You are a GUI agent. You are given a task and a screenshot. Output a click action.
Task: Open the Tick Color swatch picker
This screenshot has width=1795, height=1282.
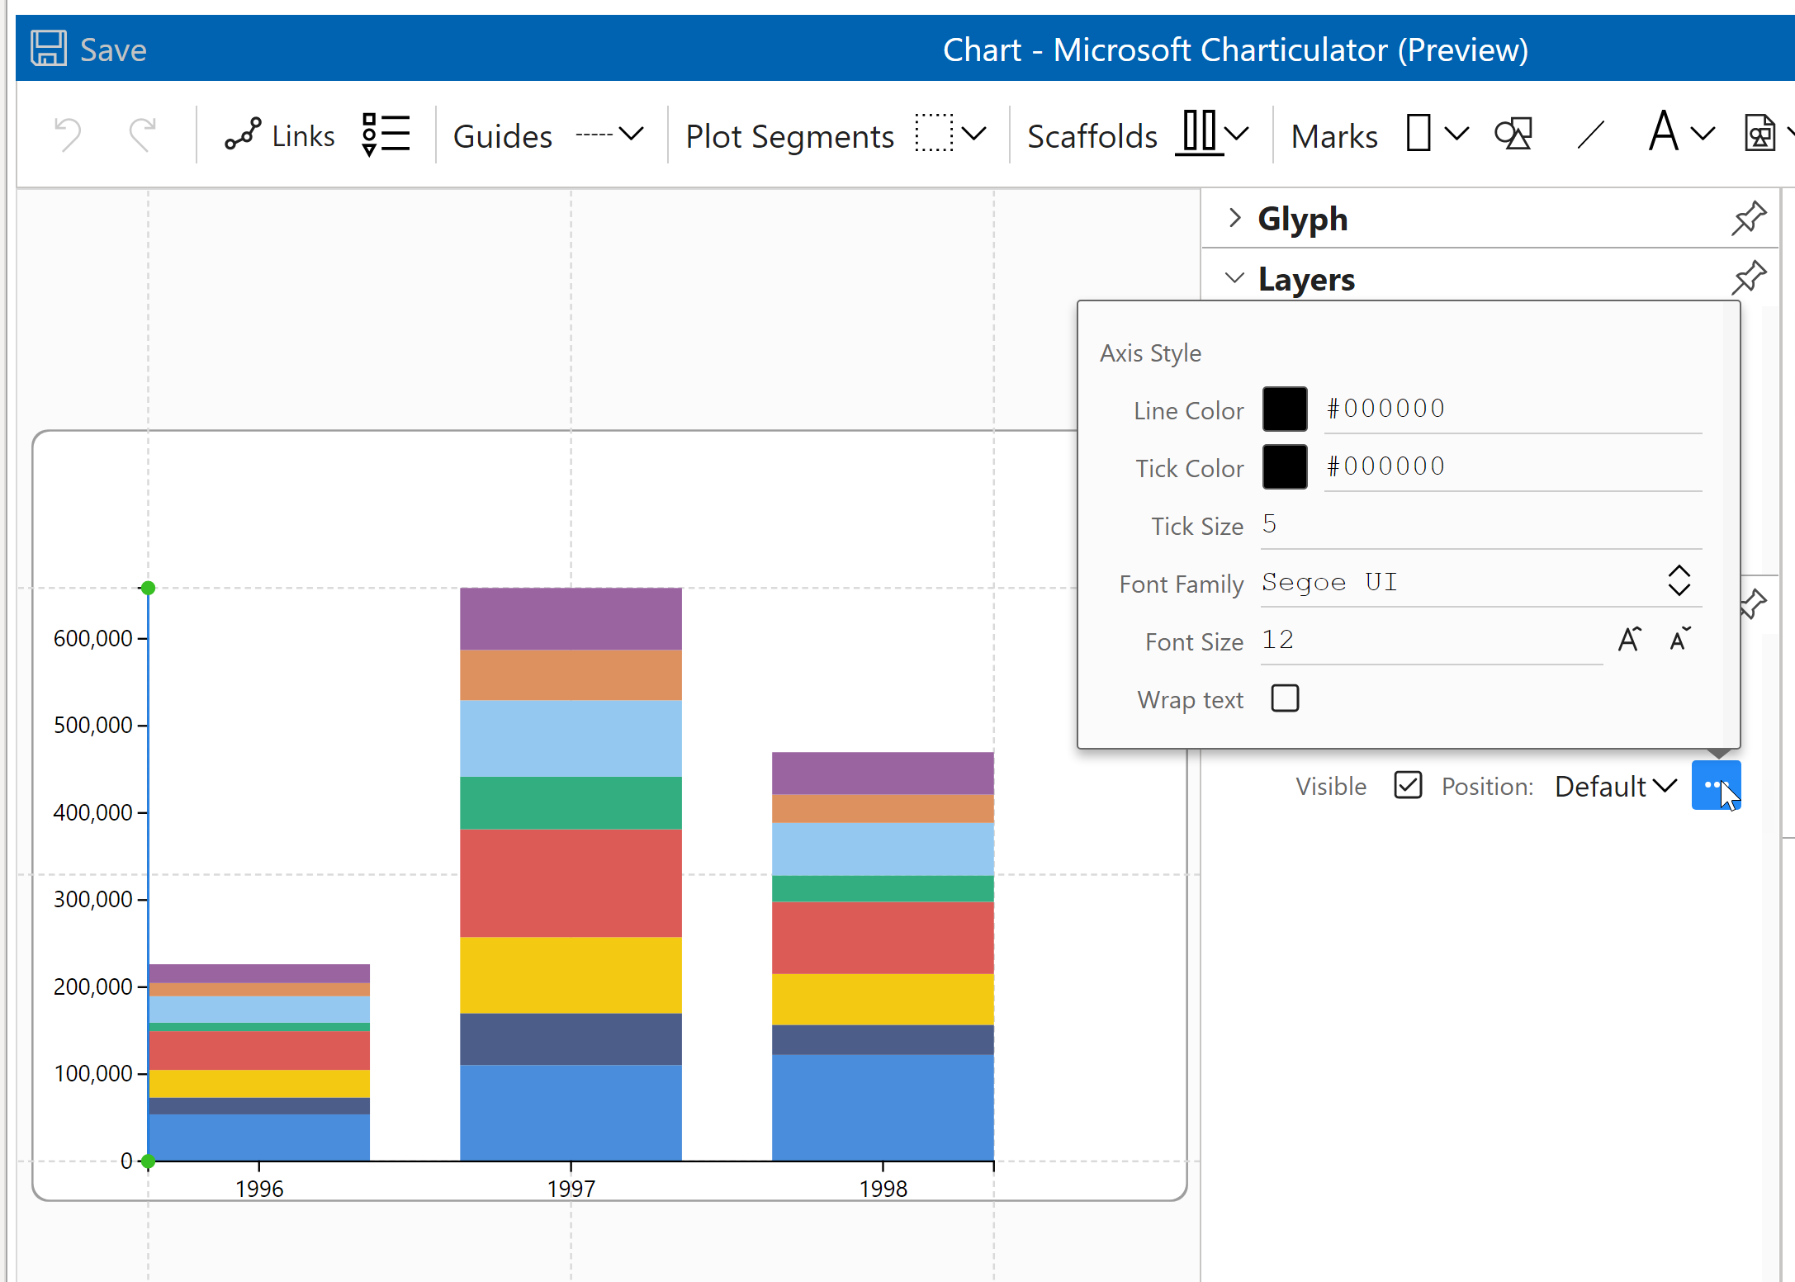[1285, 466]
